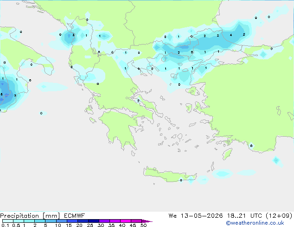Select the 5–10 mm legend swatch
The height and width of the screenshot is (227, 294).
pos(51,221)
